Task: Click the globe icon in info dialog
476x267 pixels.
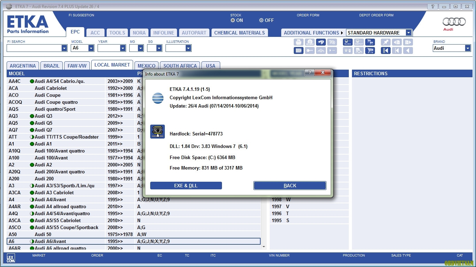Action: click(x=158, y=98)
